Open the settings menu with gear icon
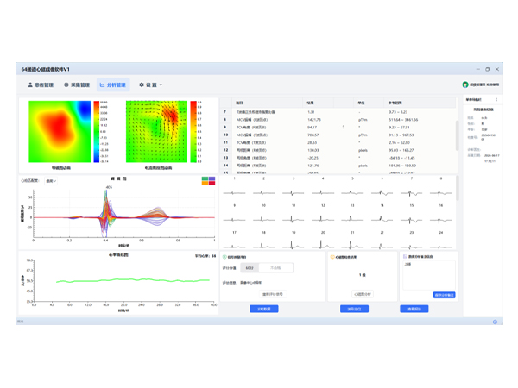Image resolution: width=518 pixels, height=388 pixels. tap(150, 84)
